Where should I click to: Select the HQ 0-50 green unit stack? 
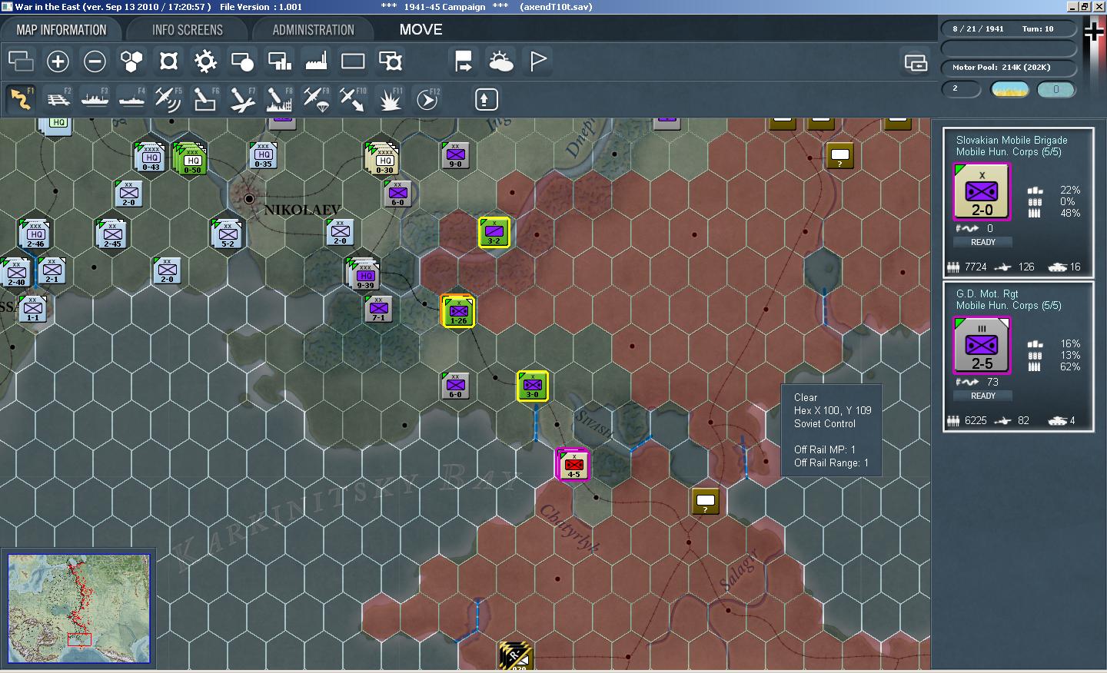(191, 158)
